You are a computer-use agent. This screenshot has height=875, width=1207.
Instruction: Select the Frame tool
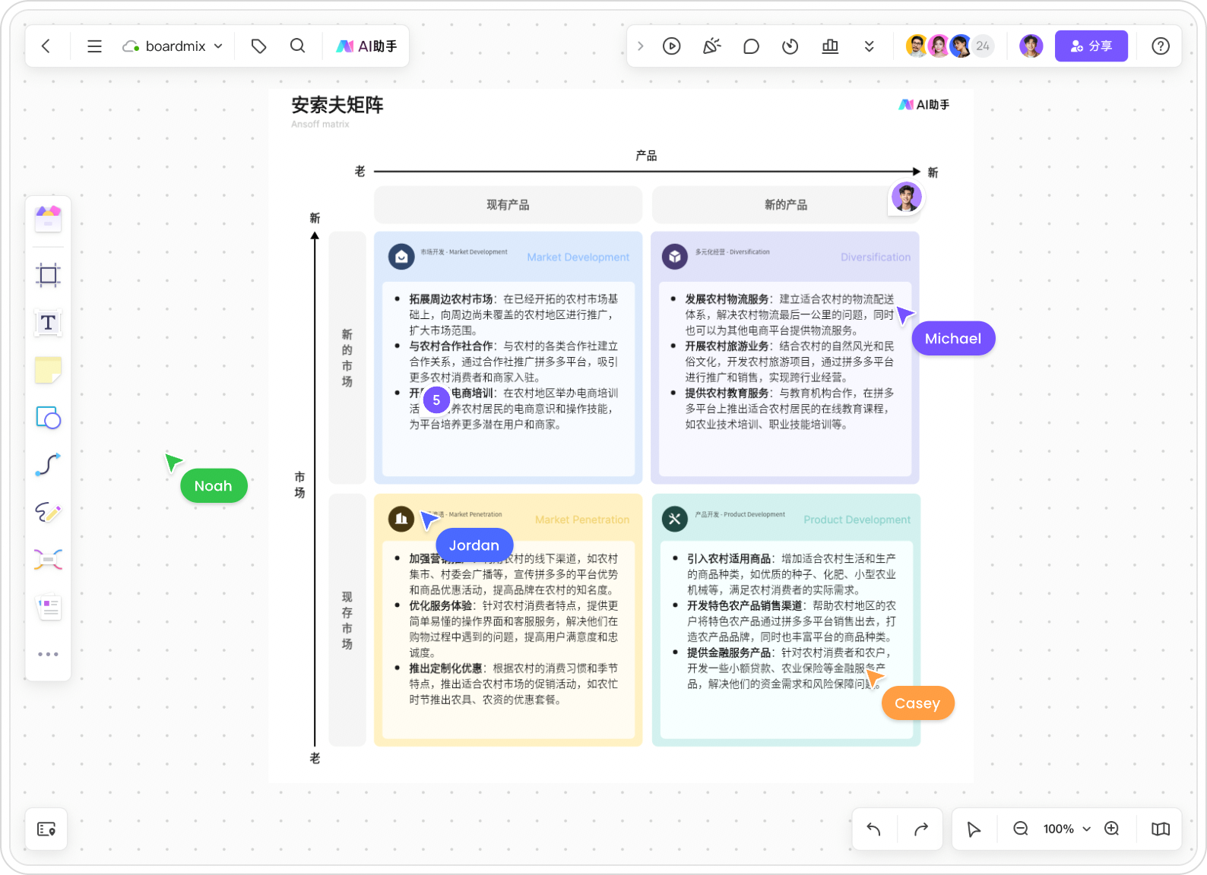pos(48,275)
